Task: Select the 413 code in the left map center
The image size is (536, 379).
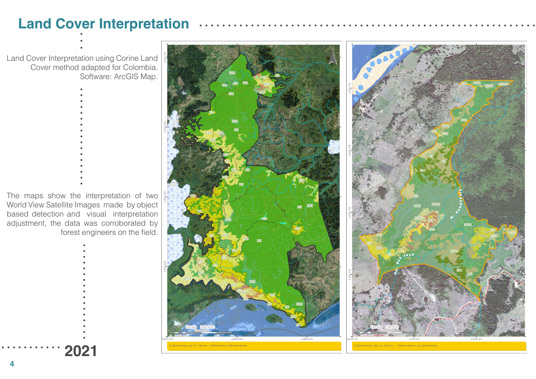Action: click(x=265, y=219)
